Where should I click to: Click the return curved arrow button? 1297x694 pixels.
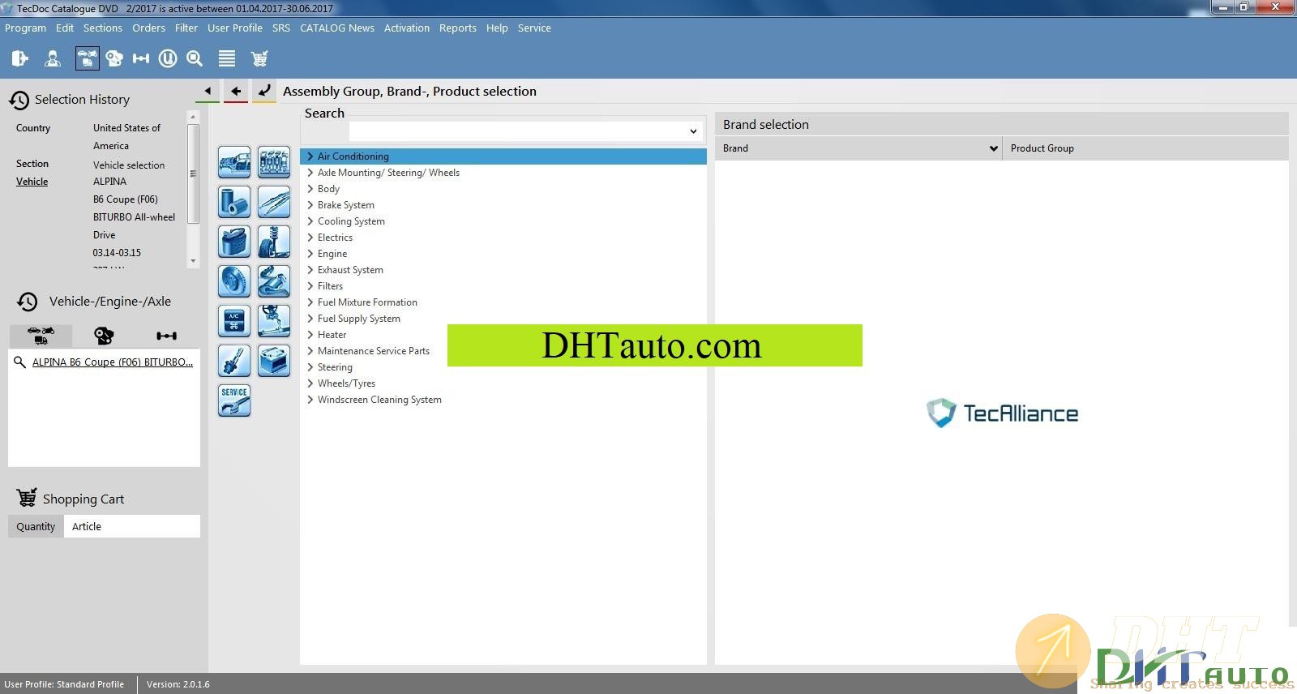264,92
